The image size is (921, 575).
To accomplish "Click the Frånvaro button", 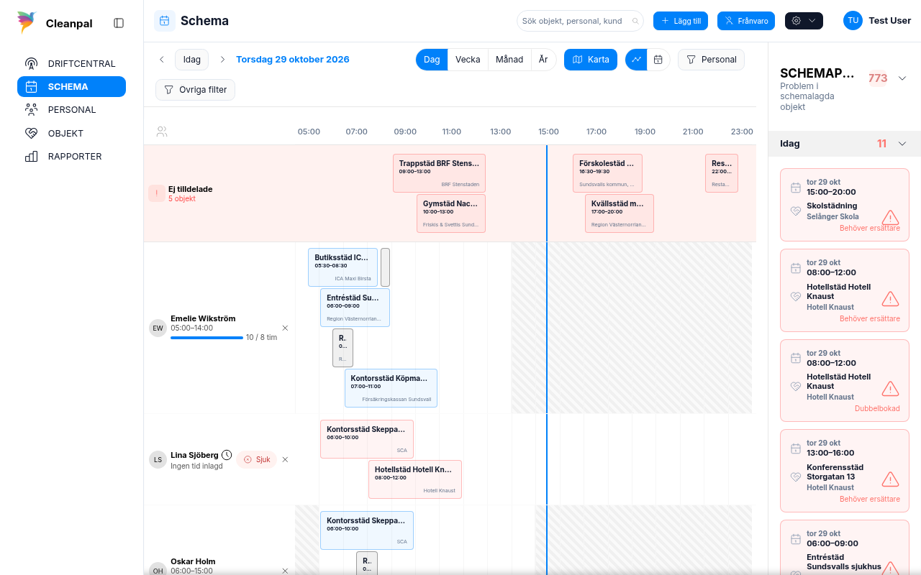I will pos(746,21).
